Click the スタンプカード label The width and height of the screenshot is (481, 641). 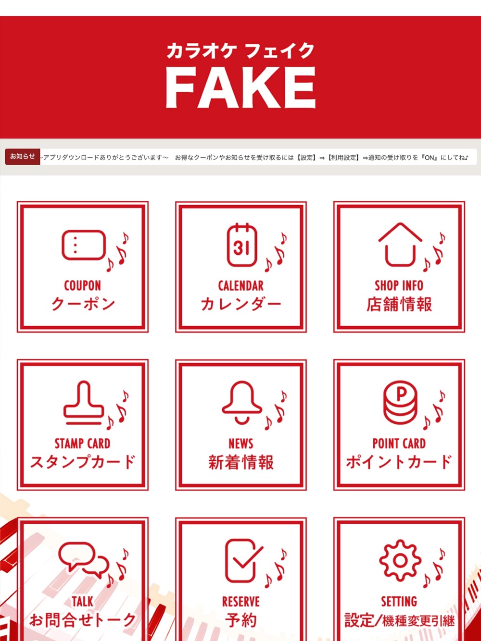(83, 462)
